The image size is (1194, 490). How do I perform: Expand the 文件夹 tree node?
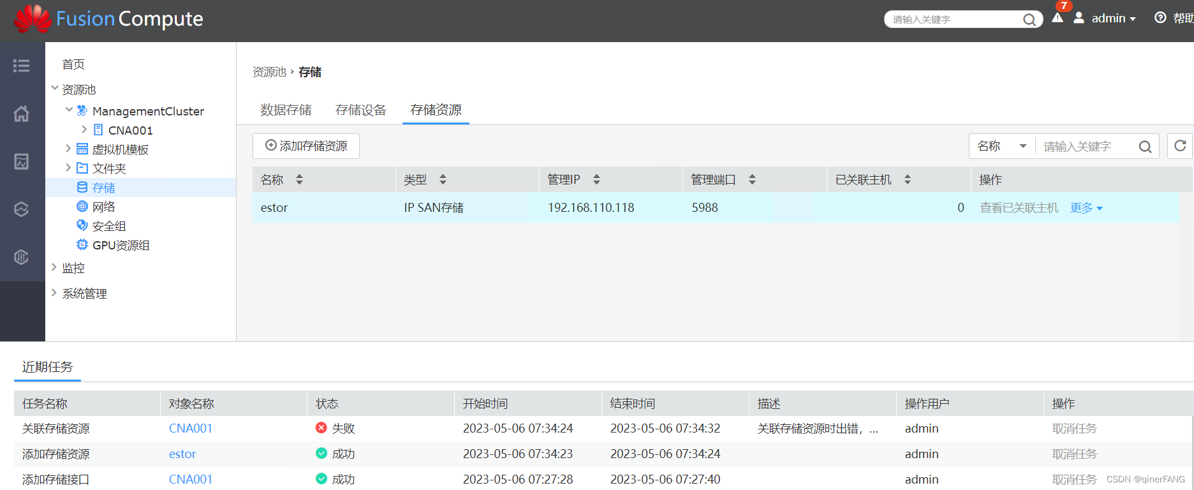coord(69,168)
